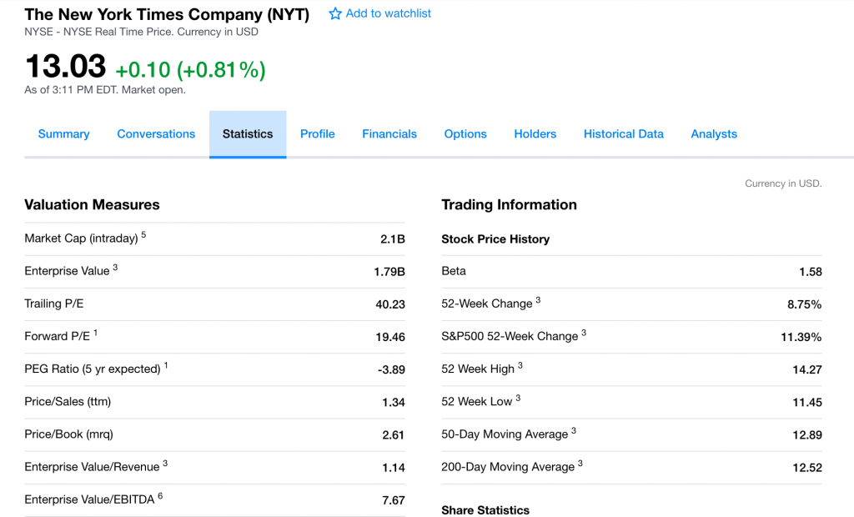Select the Enterprise Value/EBITDA value 7.67
Image resolution: width=854 pixels, height=517 pixels.
(394, 500)
